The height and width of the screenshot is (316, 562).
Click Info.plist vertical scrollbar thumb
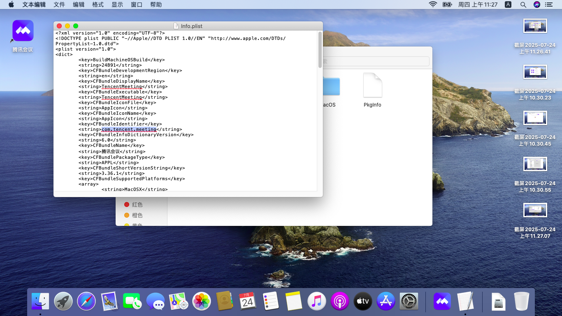coord(320,50)
